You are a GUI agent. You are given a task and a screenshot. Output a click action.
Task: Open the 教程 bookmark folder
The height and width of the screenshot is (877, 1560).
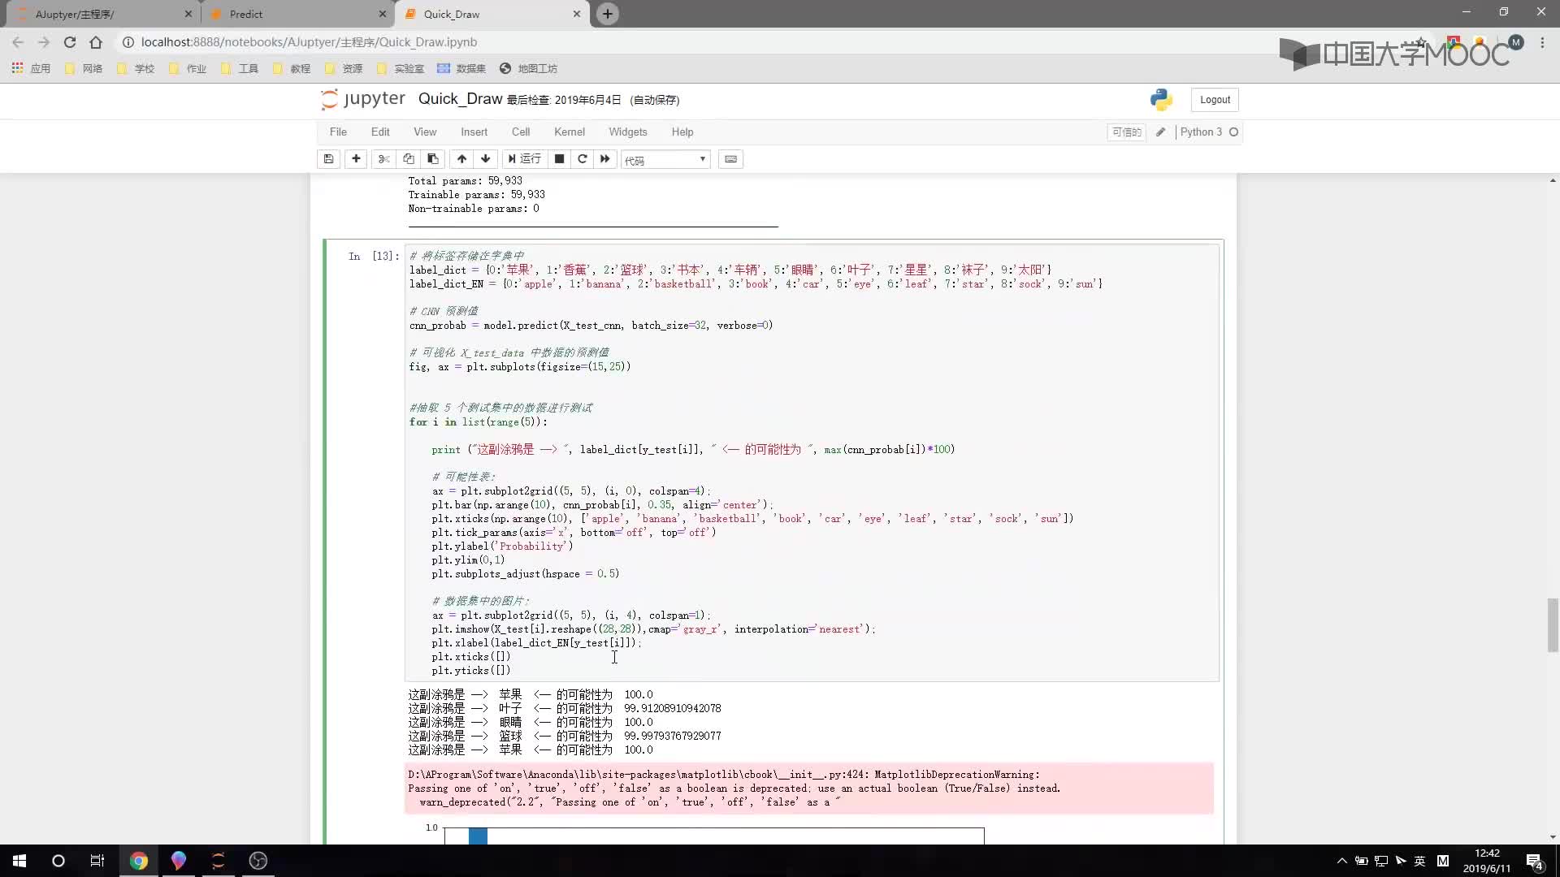point(292,69)
